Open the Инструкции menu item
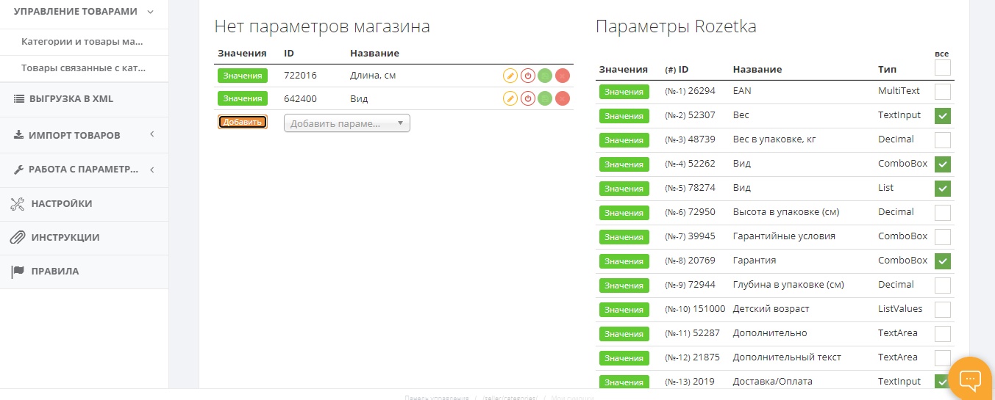 click(84, 238)
